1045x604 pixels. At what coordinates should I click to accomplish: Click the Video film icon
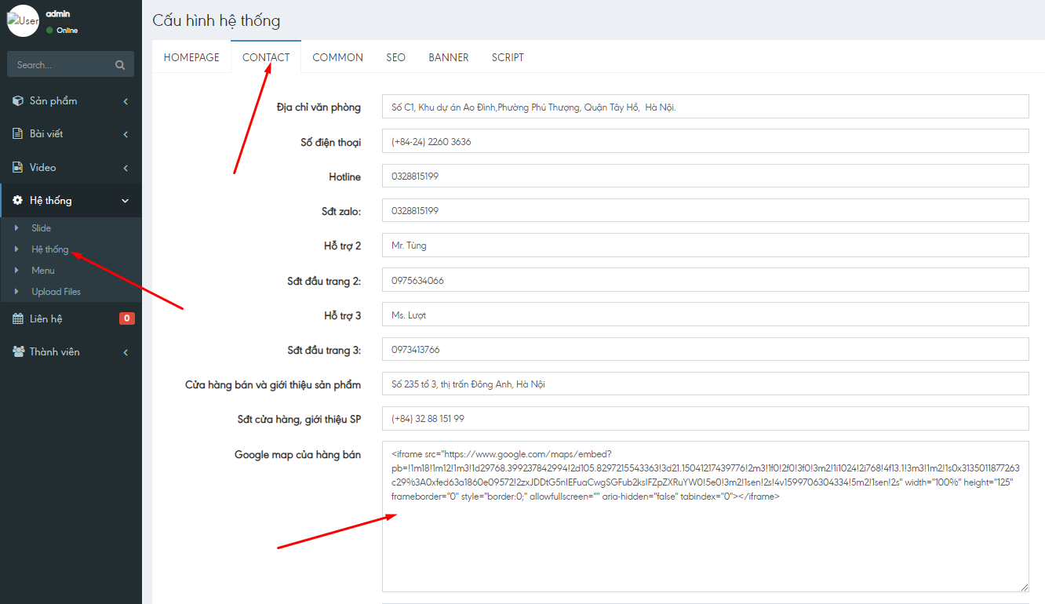pos(18,168)
